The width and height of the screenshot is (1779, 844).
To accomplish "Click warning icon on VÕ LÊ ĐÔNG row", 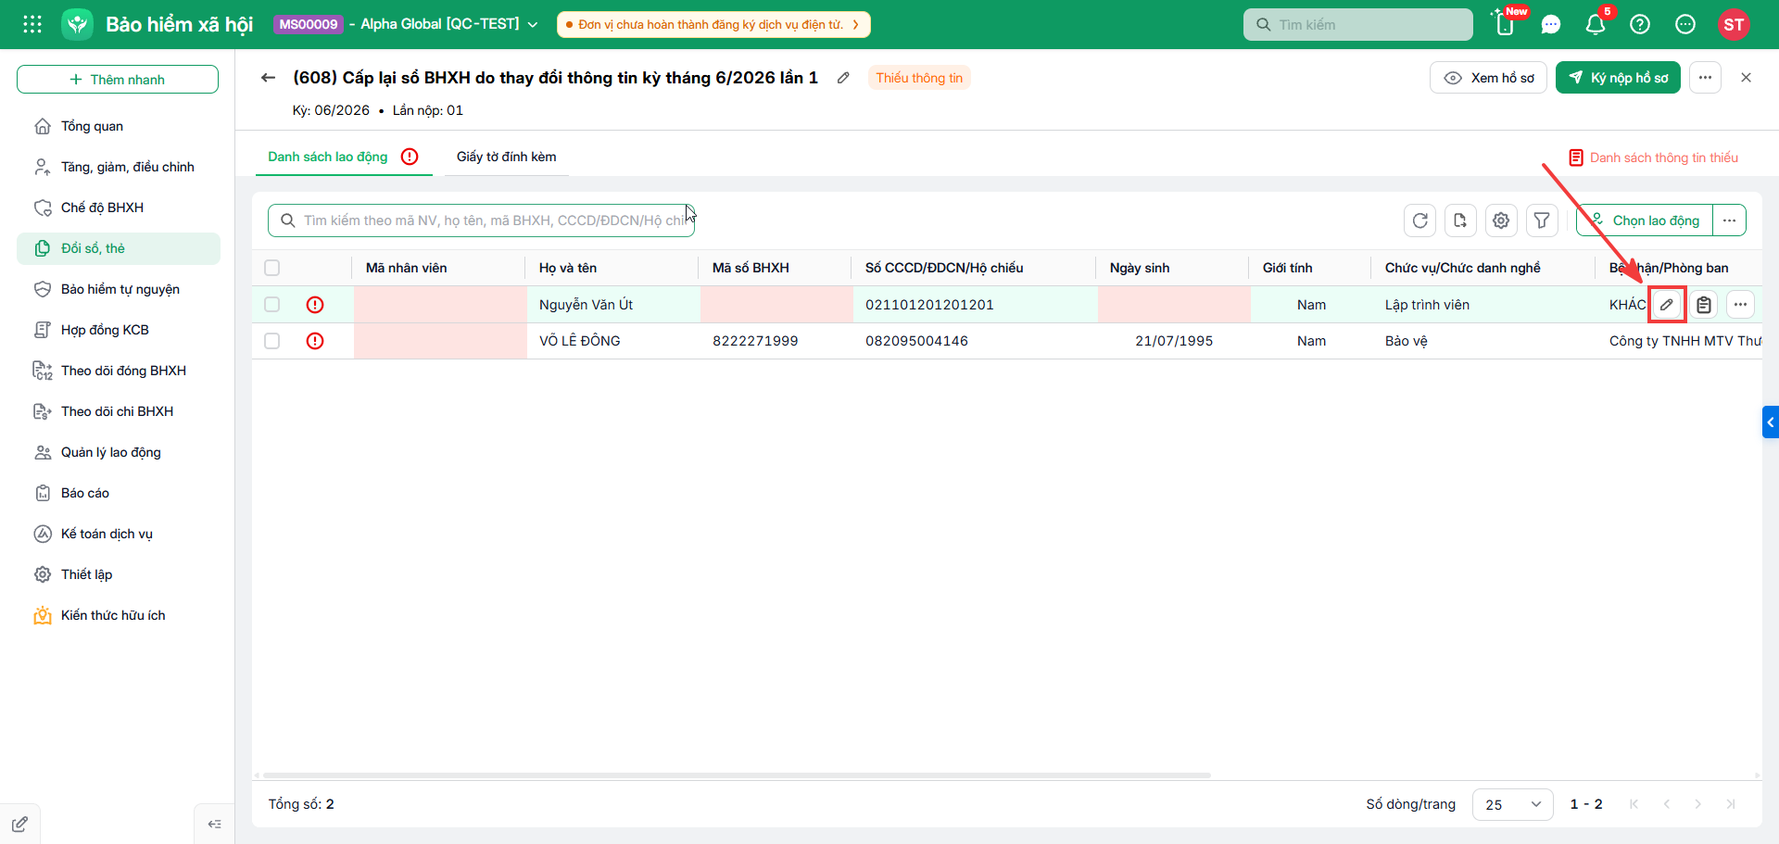I will (x=315, y=341).
